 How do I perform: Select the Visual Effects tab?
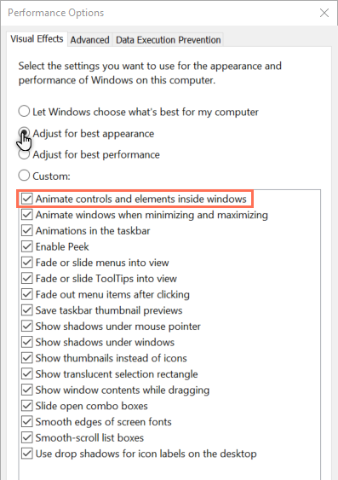pos(37,39)
